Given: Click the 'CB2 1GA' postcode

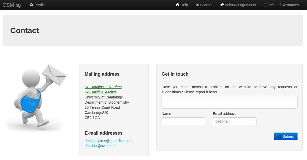Looking at the screenshot, I should click(92, 118).
